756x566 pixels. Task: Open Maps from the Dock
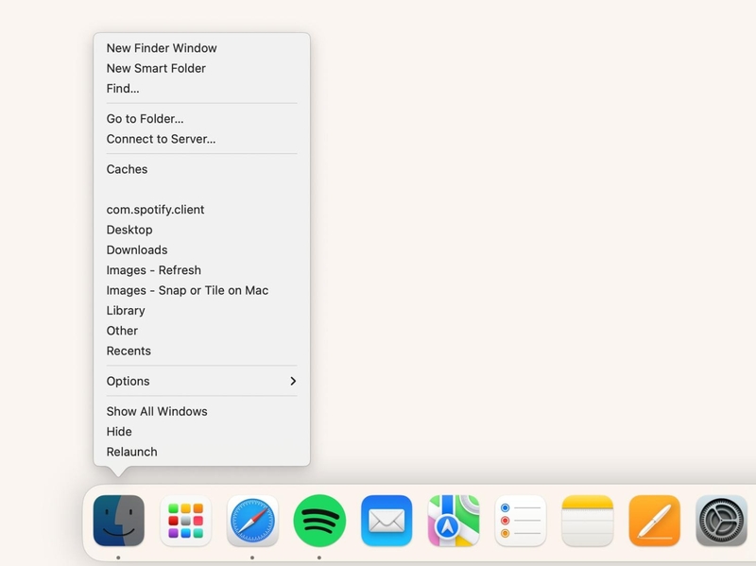(x=454, y=521)
